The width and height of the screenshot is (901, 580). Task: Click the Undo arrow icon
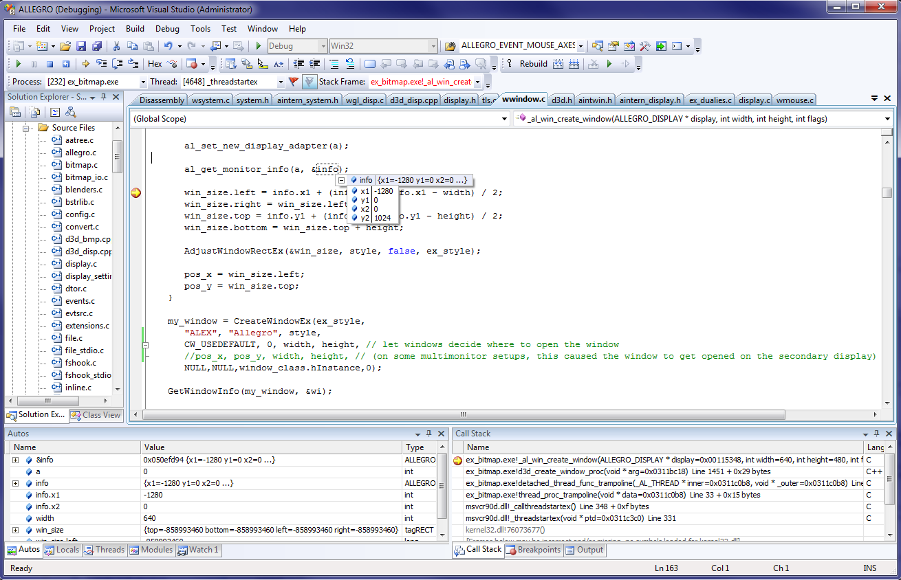[168, 46]
